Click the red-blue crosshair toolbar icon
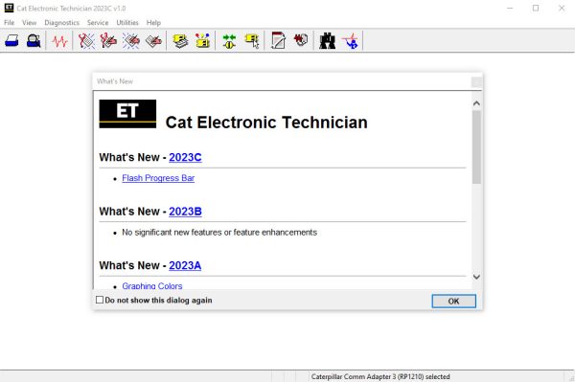 coord(350,40)
